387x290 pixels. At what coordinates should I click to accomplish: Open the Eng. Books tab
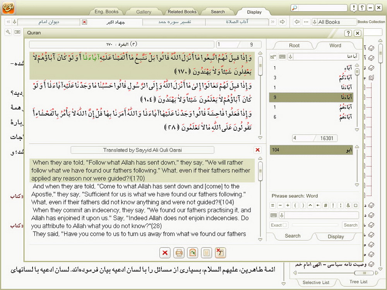pyautogui.click(x=106, y=12)
